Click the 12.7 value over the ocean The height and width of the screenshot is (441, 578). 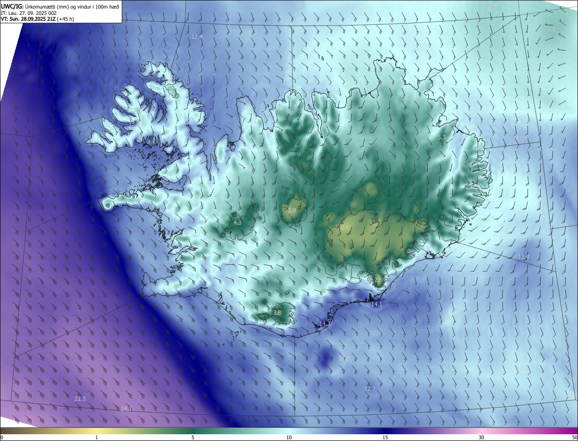[370, 389]
